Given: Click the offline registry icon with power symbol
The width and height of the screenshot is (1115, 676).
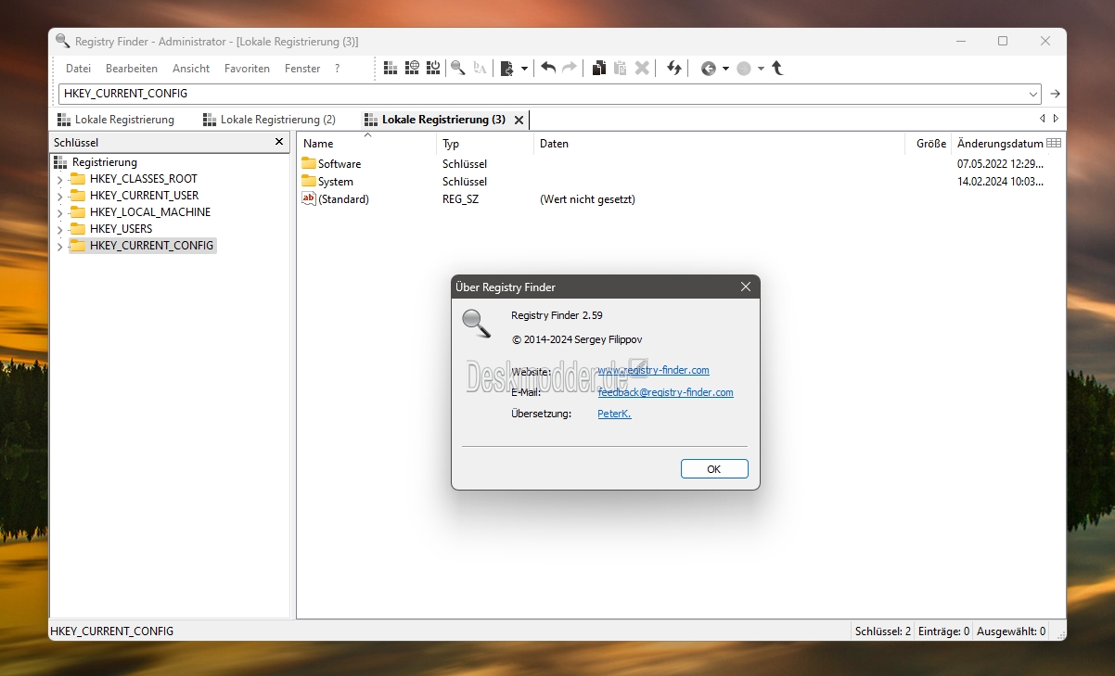Looking at the screenshot, I should [x=432, y=68].
